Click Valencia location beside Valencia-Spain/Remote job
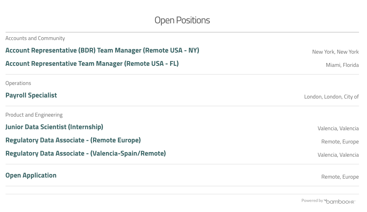 point(338,155)
